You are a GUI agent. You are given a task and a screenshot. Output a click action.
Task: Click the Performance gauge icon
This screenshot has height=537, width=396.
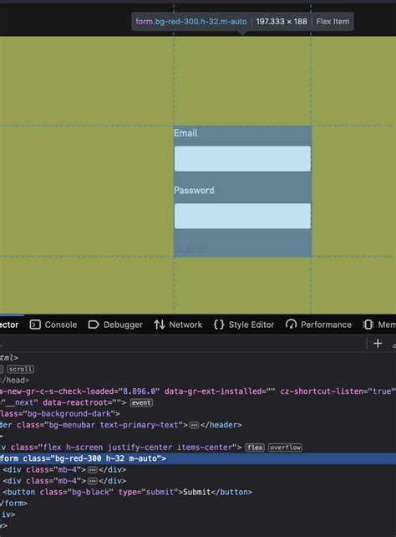pyautogui.click(x=291, y=325)
